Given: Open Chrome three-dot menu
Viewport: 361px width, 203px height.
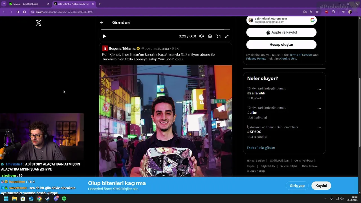Looking at the screenshot, I should [x=357, y=12].
